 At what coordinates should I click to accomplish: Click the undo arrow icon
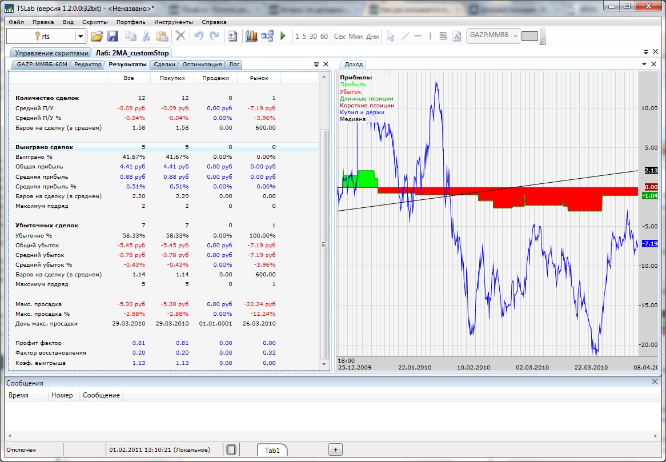[x=199, y=36]
